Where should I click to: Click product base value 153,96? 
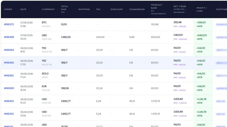pos(155,24)
